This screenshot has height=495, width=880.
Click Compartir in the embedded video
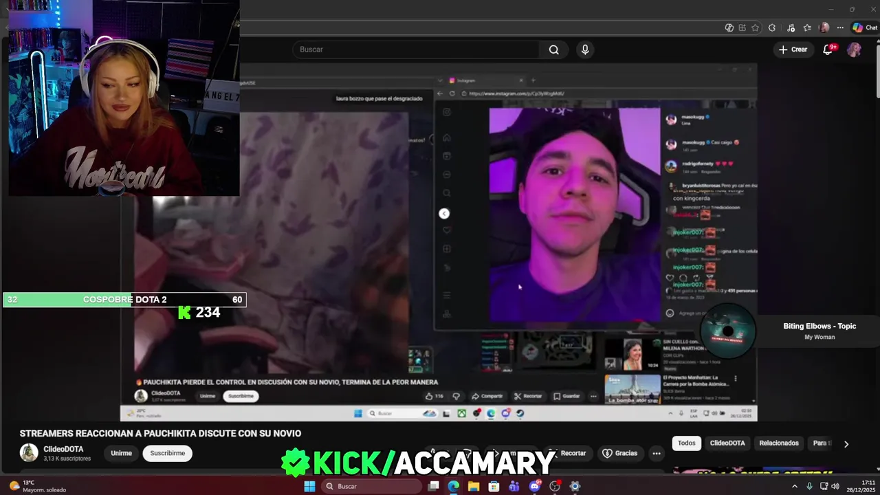coord(487,396)
